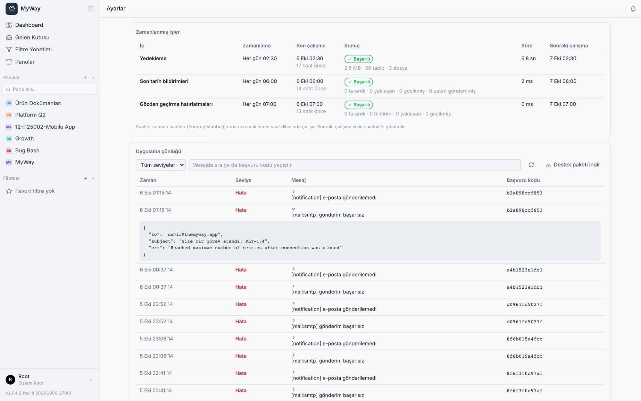
Task: Click the Yedekleme job name
Action: click(x=153, y=58)
